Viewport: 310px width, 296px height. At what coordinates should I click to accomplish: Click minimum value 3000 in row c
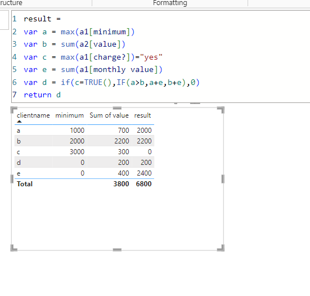[x=77, y=152]
